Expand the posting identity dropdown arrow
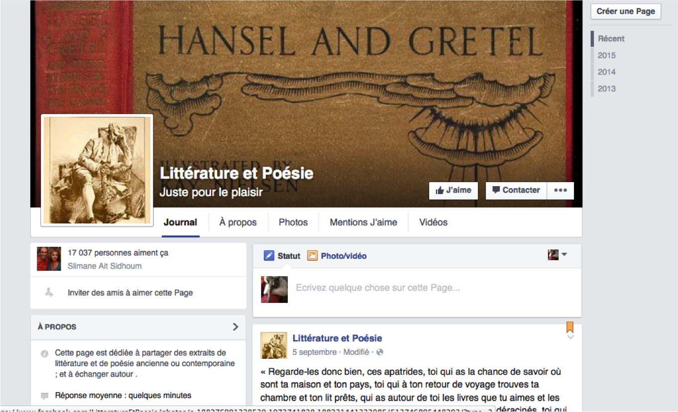 point(564,255)
